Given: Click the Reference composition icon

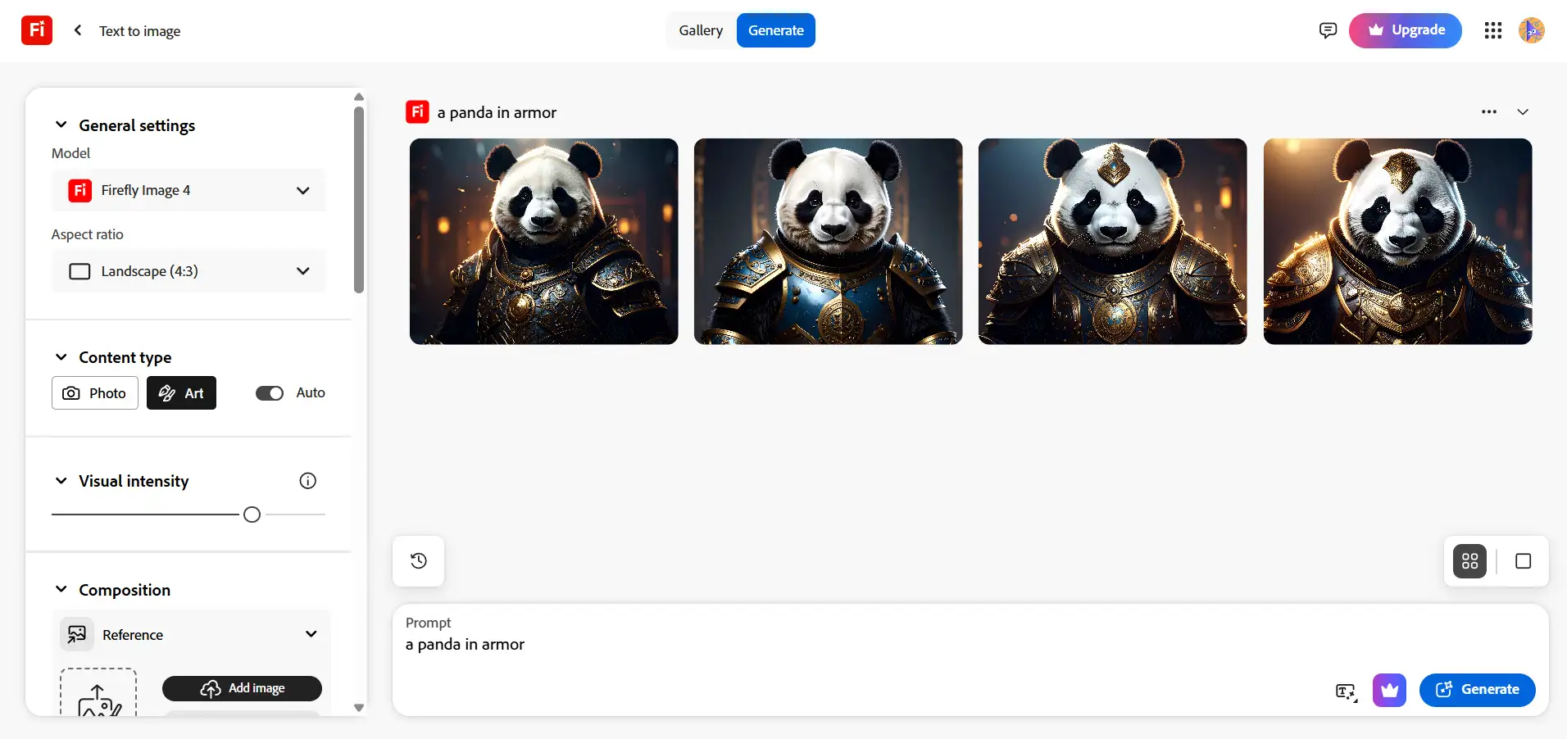Looking at the screenshot, I should [77, 634].
